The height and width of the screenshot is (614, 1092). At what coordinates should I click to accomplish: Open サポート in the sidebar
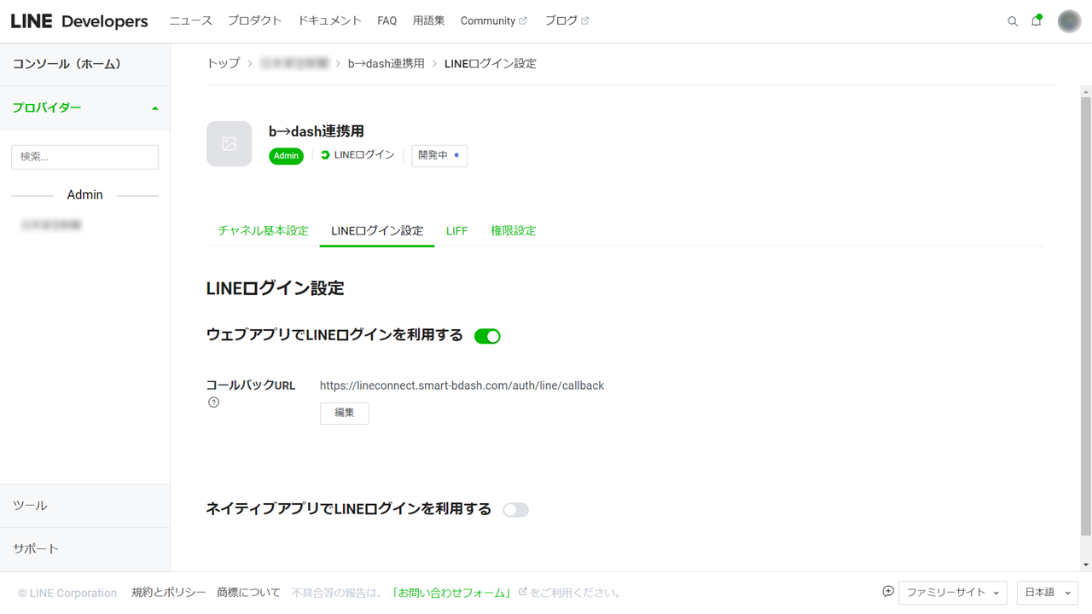[85, 549]
